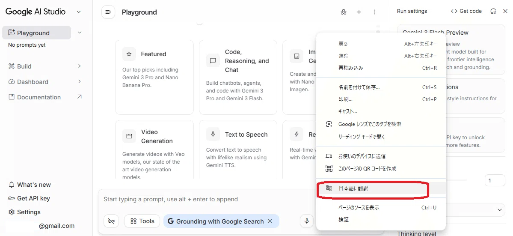Click the value box showing 1

pos(495,181)
